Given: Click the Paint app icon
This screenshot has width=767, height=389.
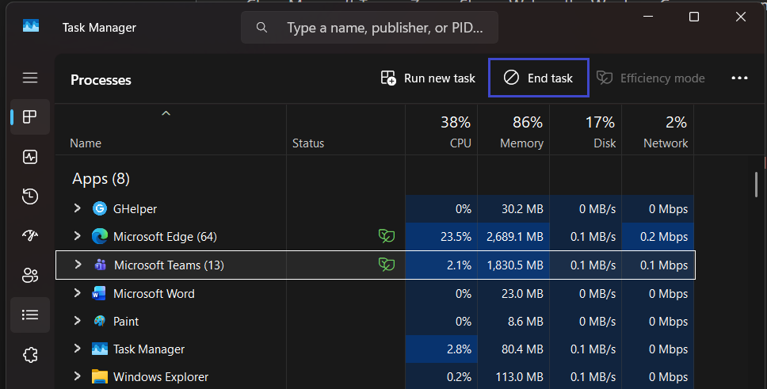Looking at the screenshot, I should tap(100, 322).
